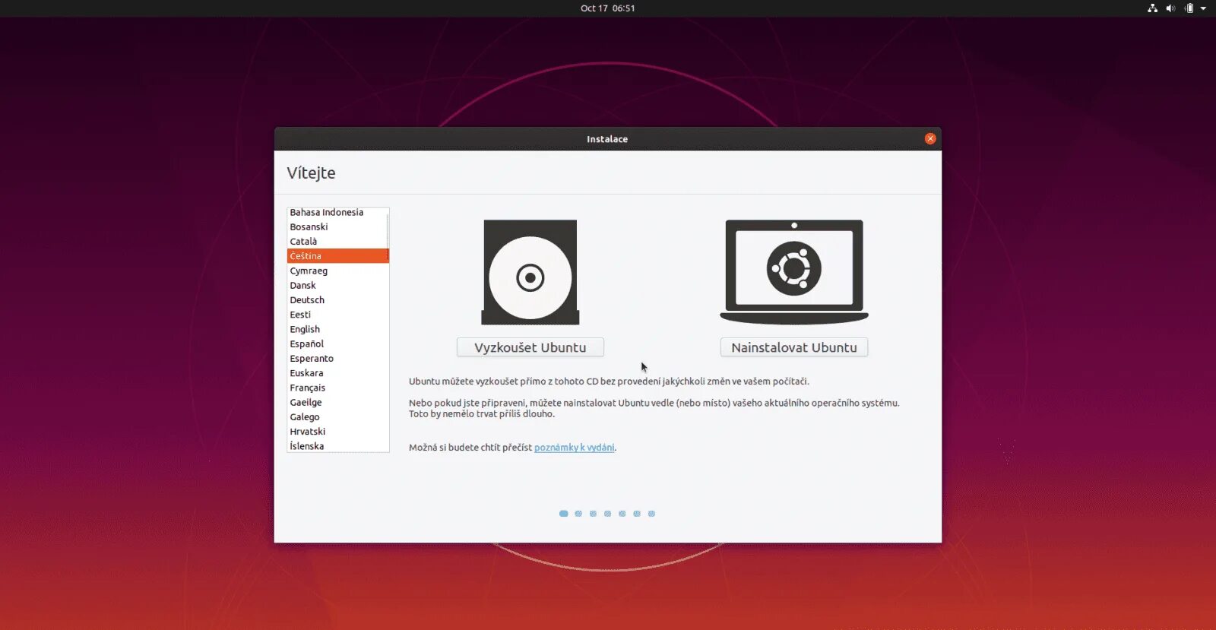Select Euskara in the language list
The height and width of the screenshot is (630, 1216).
(337, 373)
